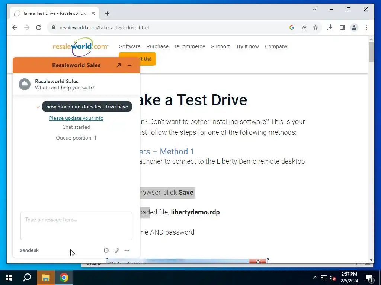The height and width of the screenshot is (285, 381).
Task: Open Chrome three-dot menu
Action: point(366,27)
